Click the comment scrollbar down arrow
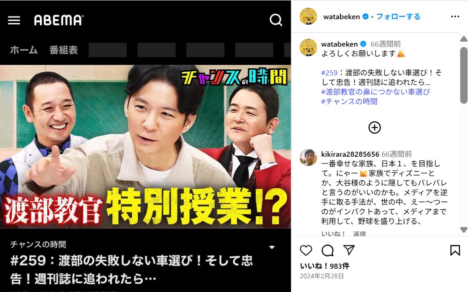Image resolution: width=468 pixels, height=292 pixels. coord(463,230)
